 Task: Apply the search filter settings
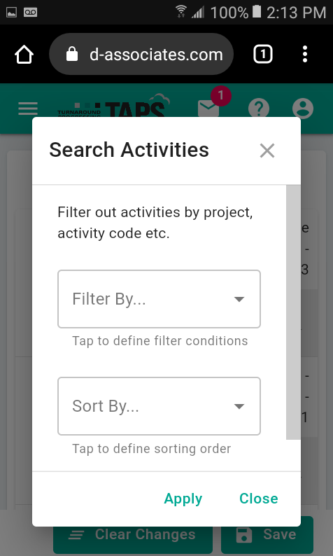183,499
